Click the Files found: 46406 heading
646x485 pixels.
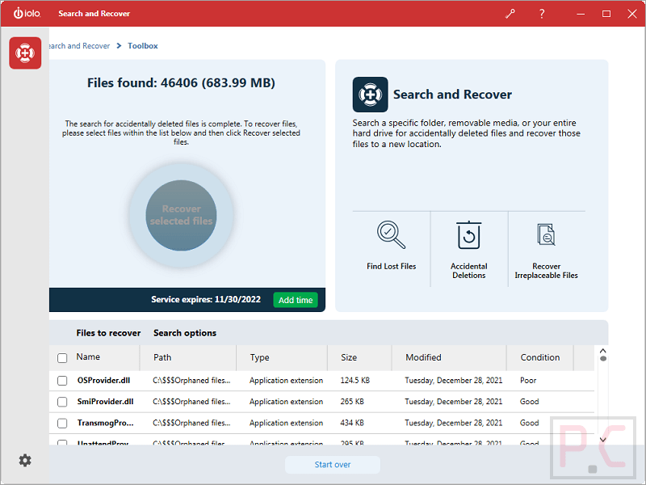[x=181, y=83]
